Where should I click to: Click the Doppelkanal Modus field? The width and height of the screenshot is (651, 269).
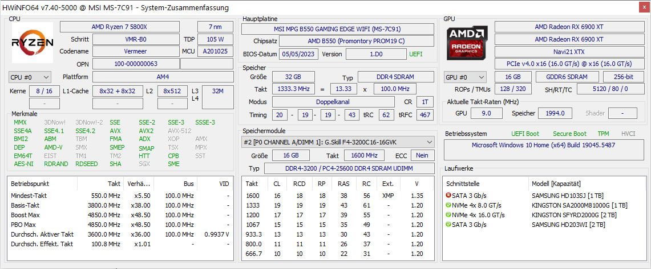tap(333, 102)
